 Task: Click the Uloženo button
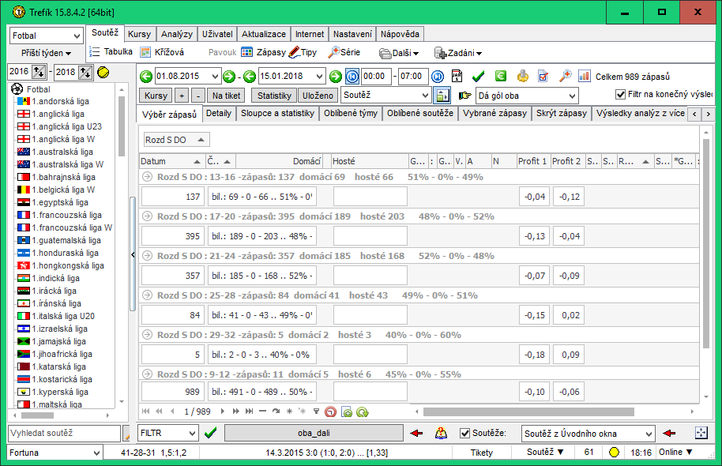coord(318,96)
